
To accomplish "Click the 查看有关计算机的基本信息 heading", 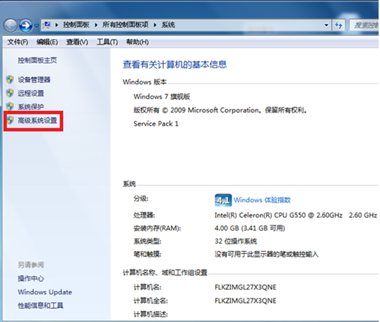I will (175, 65).
